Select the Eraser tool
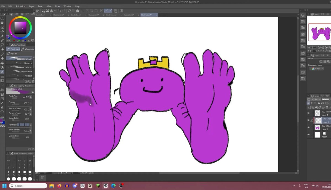 click(x=2, y=58)
